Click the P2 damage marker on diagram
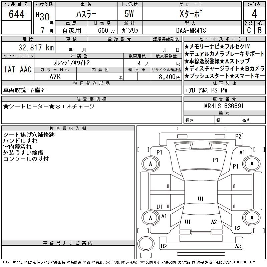Viewport: 267px width, 267px height. click(x=238, y=136)
